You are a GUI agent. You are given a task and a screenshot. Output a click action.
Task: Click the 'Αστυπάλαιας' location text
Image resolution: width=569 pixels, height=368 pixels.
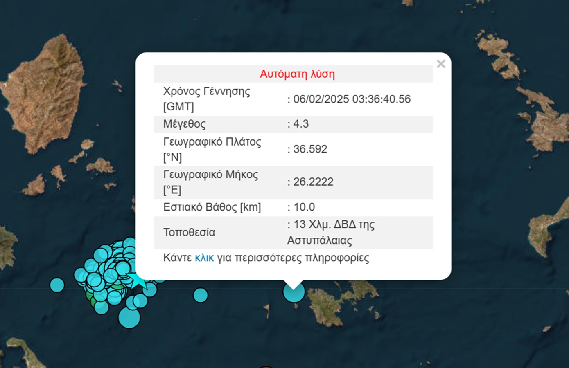tap(319, 240)
